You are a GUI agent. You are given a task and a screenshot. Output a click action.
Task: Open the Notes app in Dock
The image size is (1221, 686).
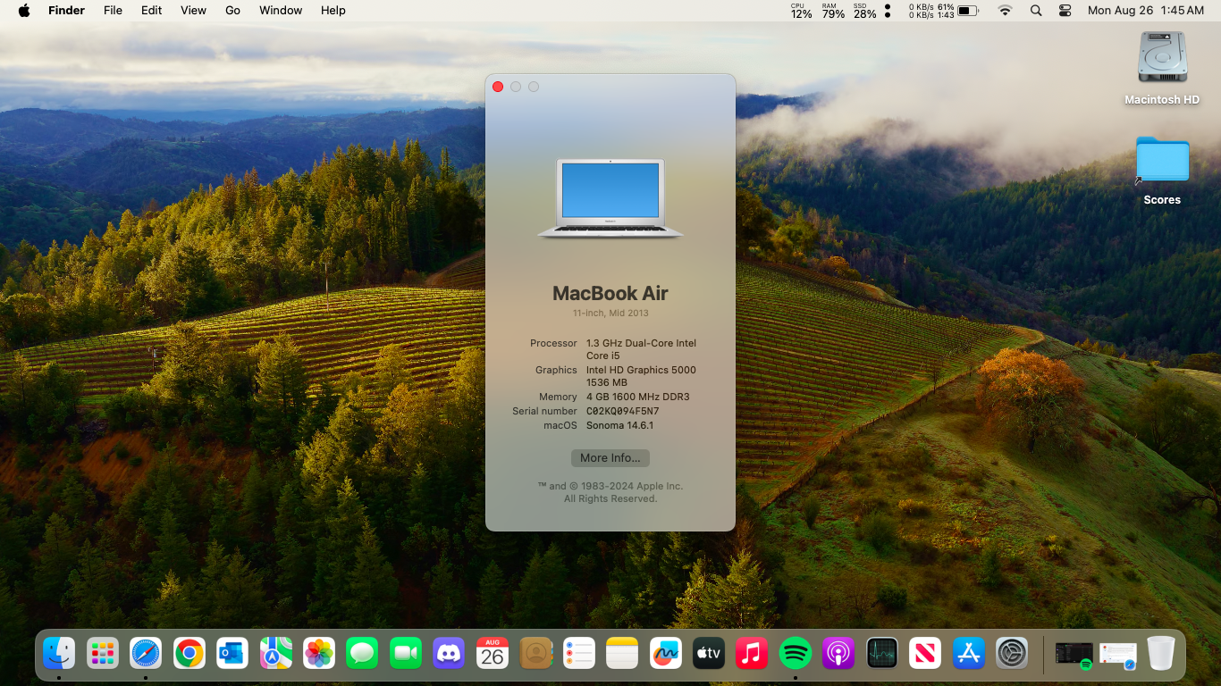pyautogui.click(x=622, y=654)
